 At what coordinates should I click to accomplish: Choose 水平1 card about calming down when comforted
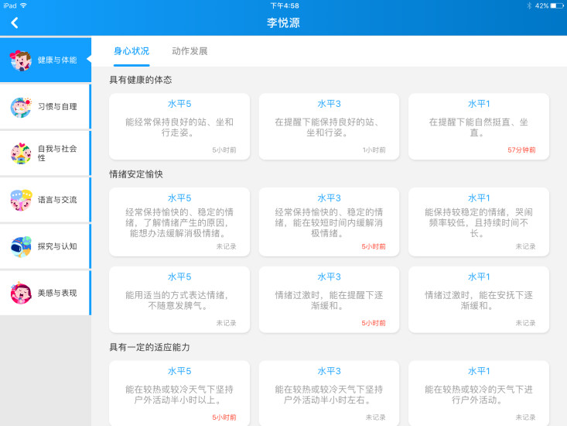[x=478, y=300]
